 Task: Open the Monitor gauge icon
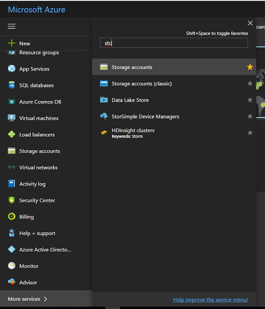[x=12, y=266]
